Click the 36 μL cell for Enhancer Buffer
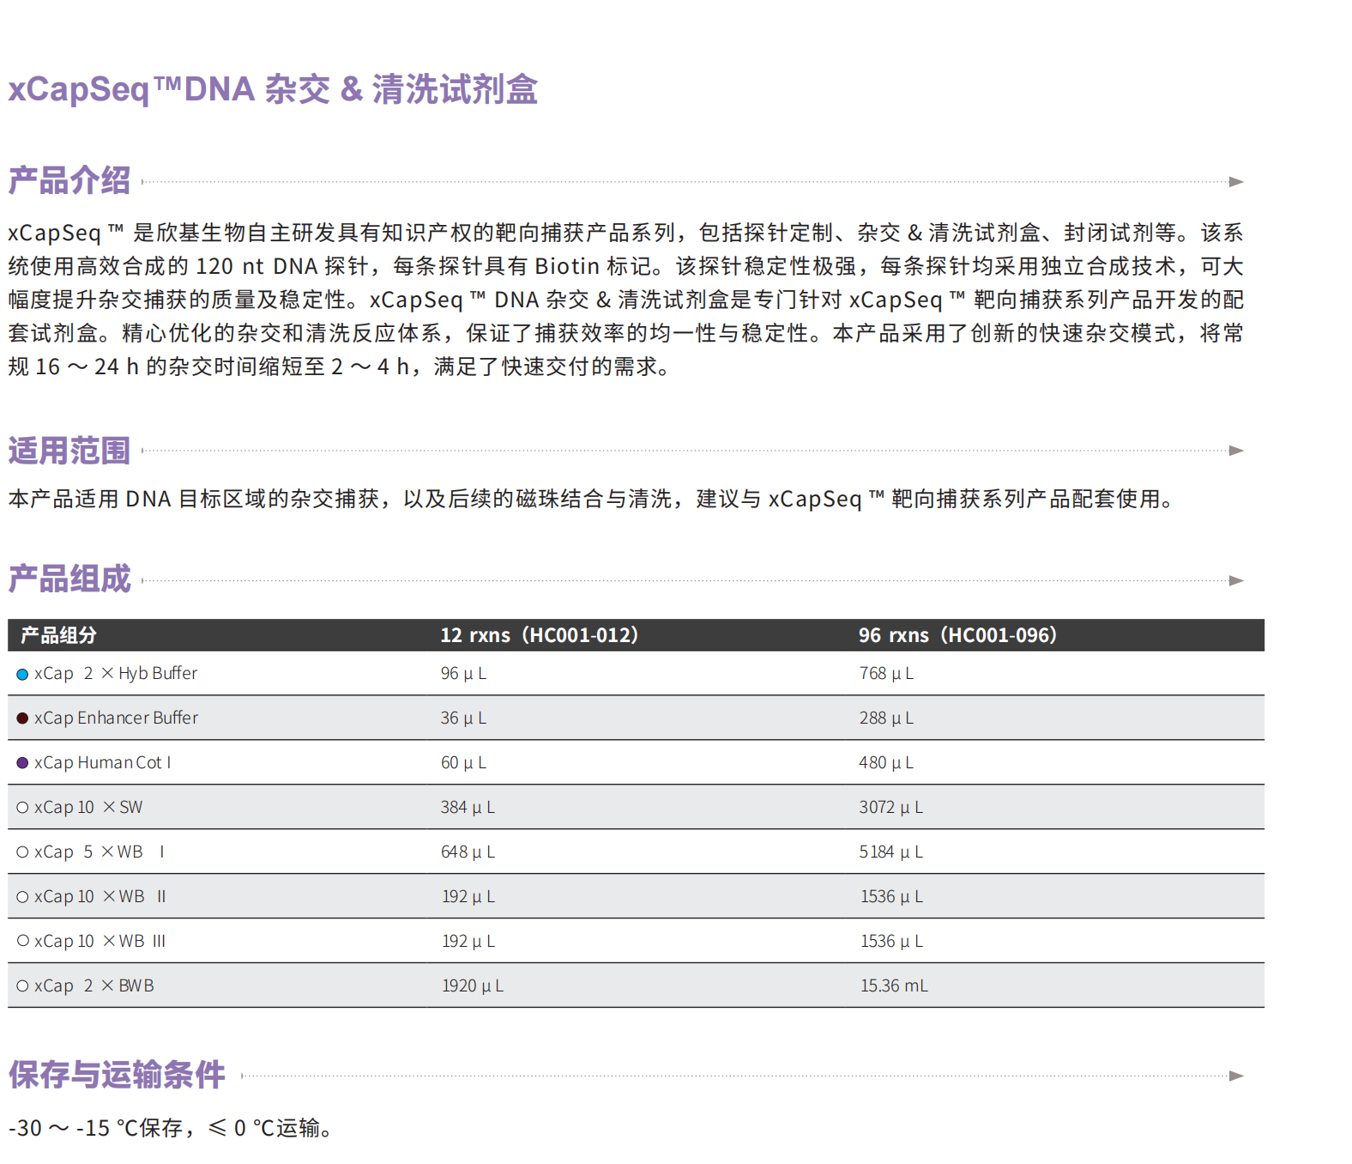The image size is (1352, 1164). [463, 718]
